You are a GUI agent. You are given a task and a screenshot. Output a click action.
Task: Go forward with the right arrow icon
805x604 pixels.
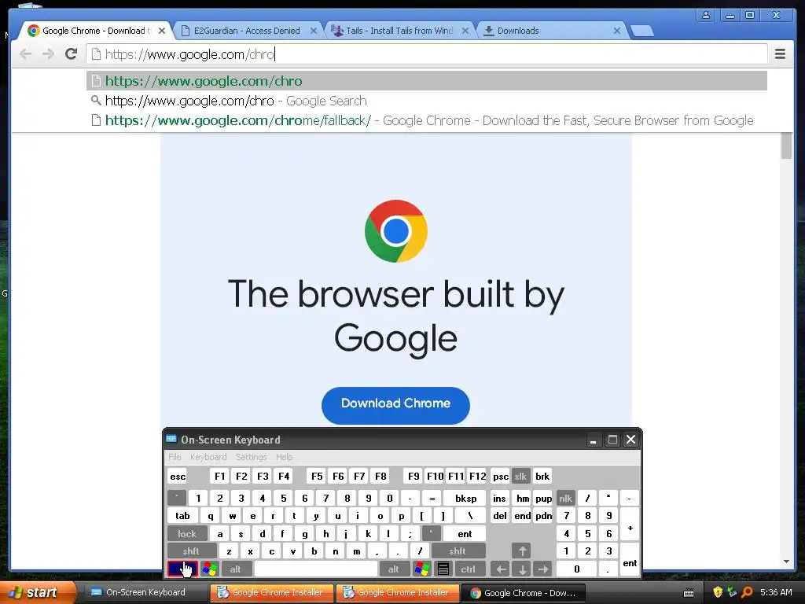click(x=48, y=54)
